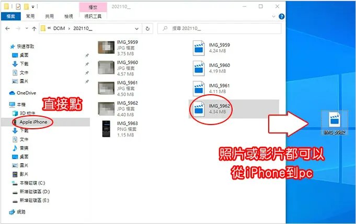Switch to the 常用 ribbon tab
The height and width of the screenshot is (224, 356).
30,16
